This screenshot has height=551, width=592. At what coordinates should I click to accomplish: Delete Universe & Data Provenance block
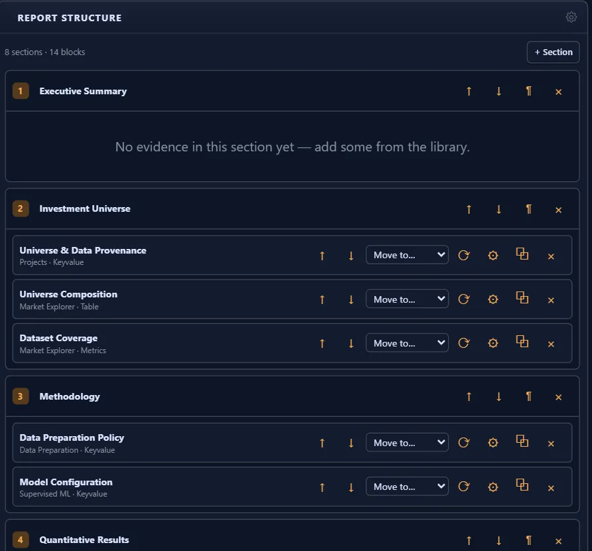(551, 256)
